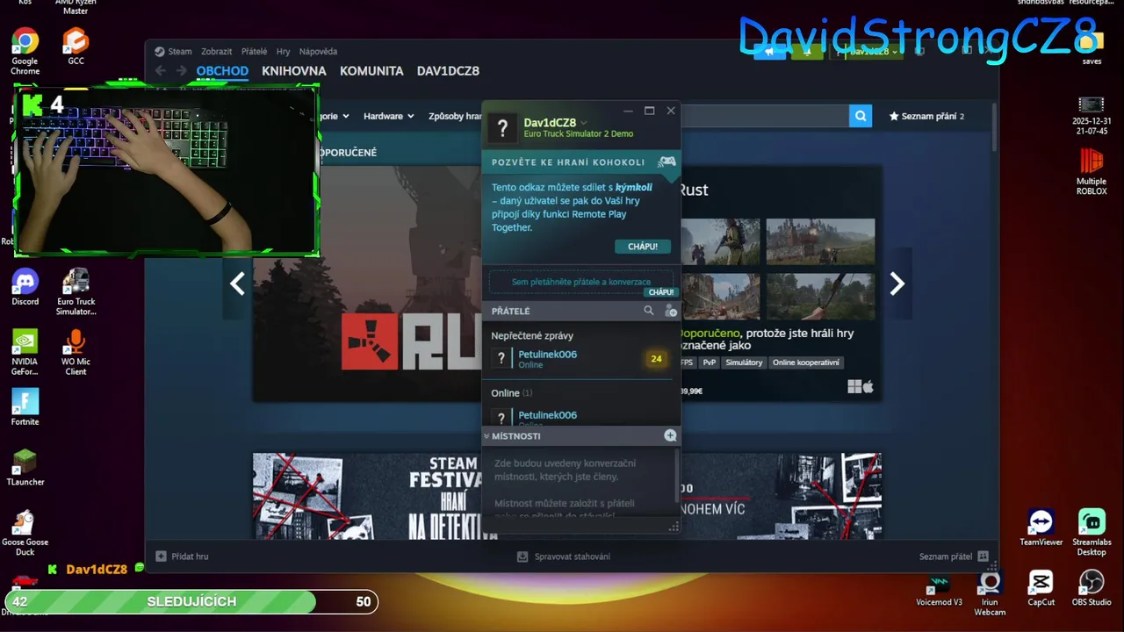Open account dropdown in Steam title bar
The height and width of the screenshot is (632, 1124).
coord(868,52)
